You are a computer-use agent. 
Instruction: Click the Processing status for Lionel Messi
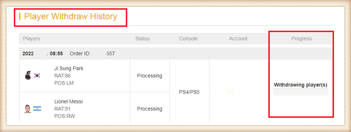click(150, 109)
